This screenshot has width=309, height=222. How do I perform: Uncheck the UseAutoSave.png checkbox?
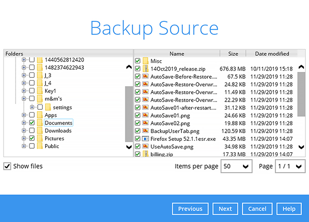coord(138,146)
